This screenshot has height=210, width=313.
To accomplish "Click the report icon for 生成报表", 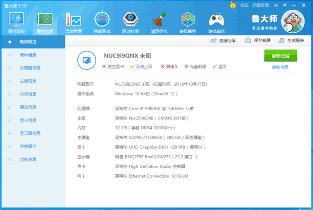I will click(281, 41).
